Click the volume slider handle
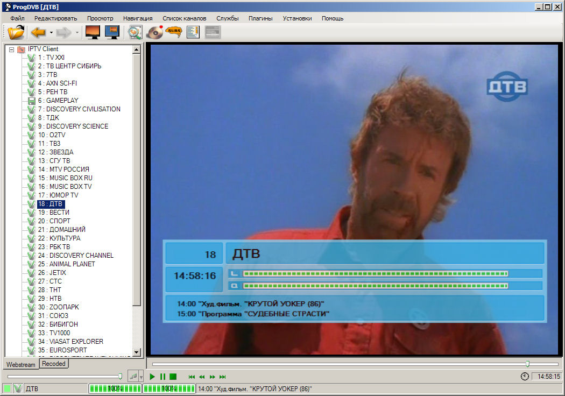Viewport: 565px width, 396px height. pyautogui.click(x=120, y=377)
